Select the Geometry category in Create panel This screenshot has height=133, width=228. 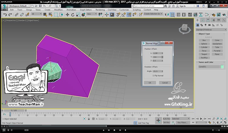(x=198, y=25)
